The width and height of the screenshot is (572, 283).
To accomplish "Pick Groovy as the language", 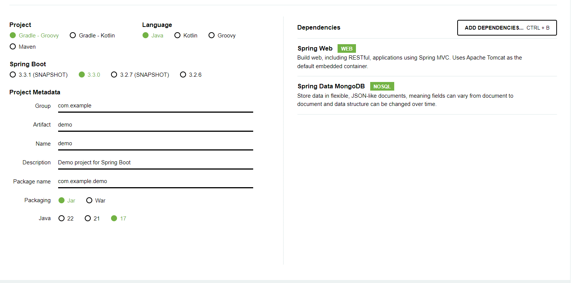I will coord(222,36).
